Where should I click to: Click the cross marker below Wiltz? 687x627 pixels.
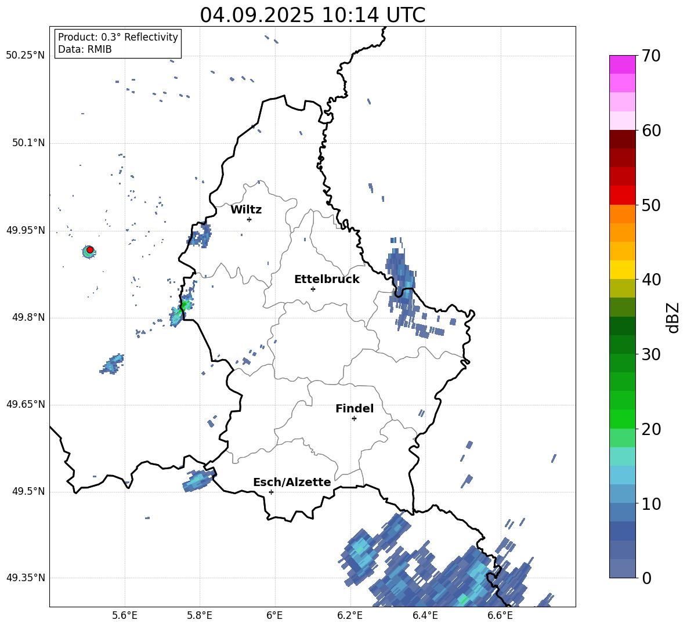pos(249,219)
